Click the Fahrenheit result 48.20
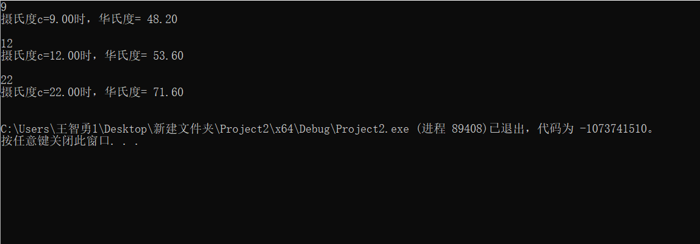Viewport: 700px width, 244px height. 162,19
